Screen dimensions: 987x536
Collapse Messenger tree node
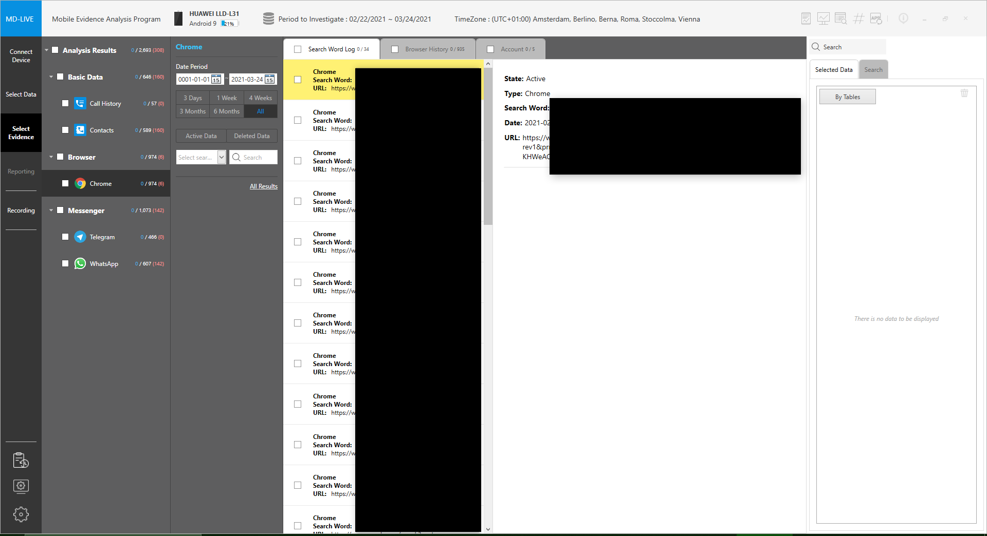tap(51, 210)
